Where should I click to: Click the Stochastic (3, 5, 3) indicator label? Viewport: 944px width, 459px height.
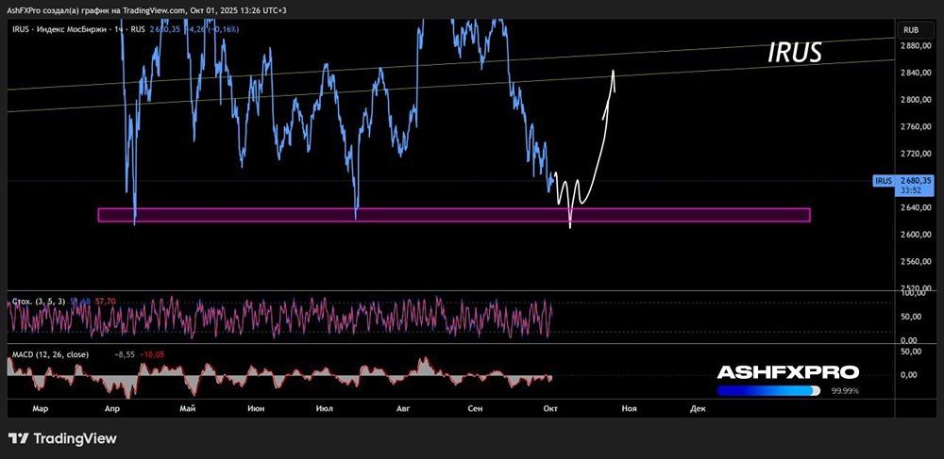click(39, 302)
